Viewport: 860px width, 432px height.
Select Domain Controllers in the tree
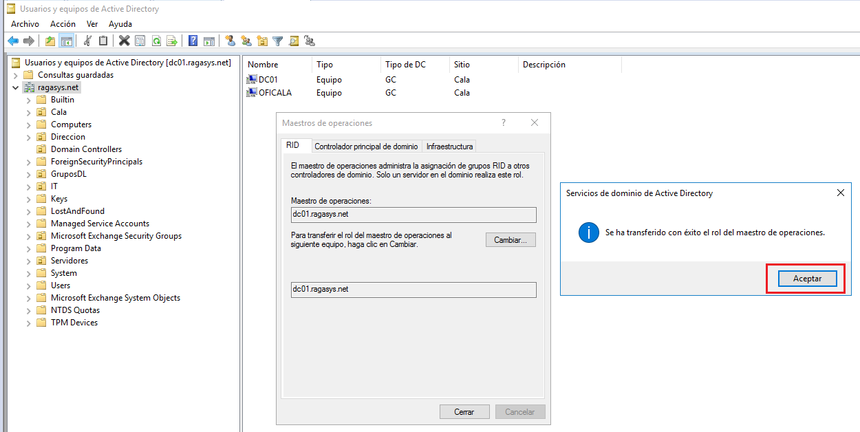pos(86,149)
